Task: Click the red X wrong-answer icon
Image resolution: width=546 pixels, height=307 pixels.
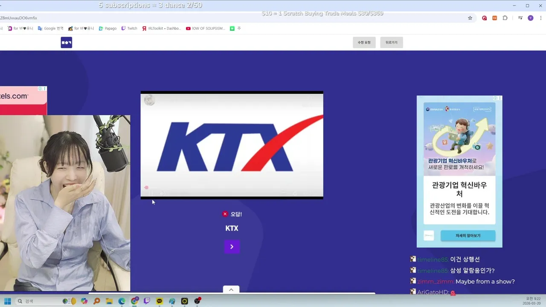Action: (x=225, y=214)
